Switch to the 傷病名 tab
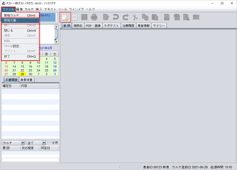237x170 pixels. coord(78,26)
